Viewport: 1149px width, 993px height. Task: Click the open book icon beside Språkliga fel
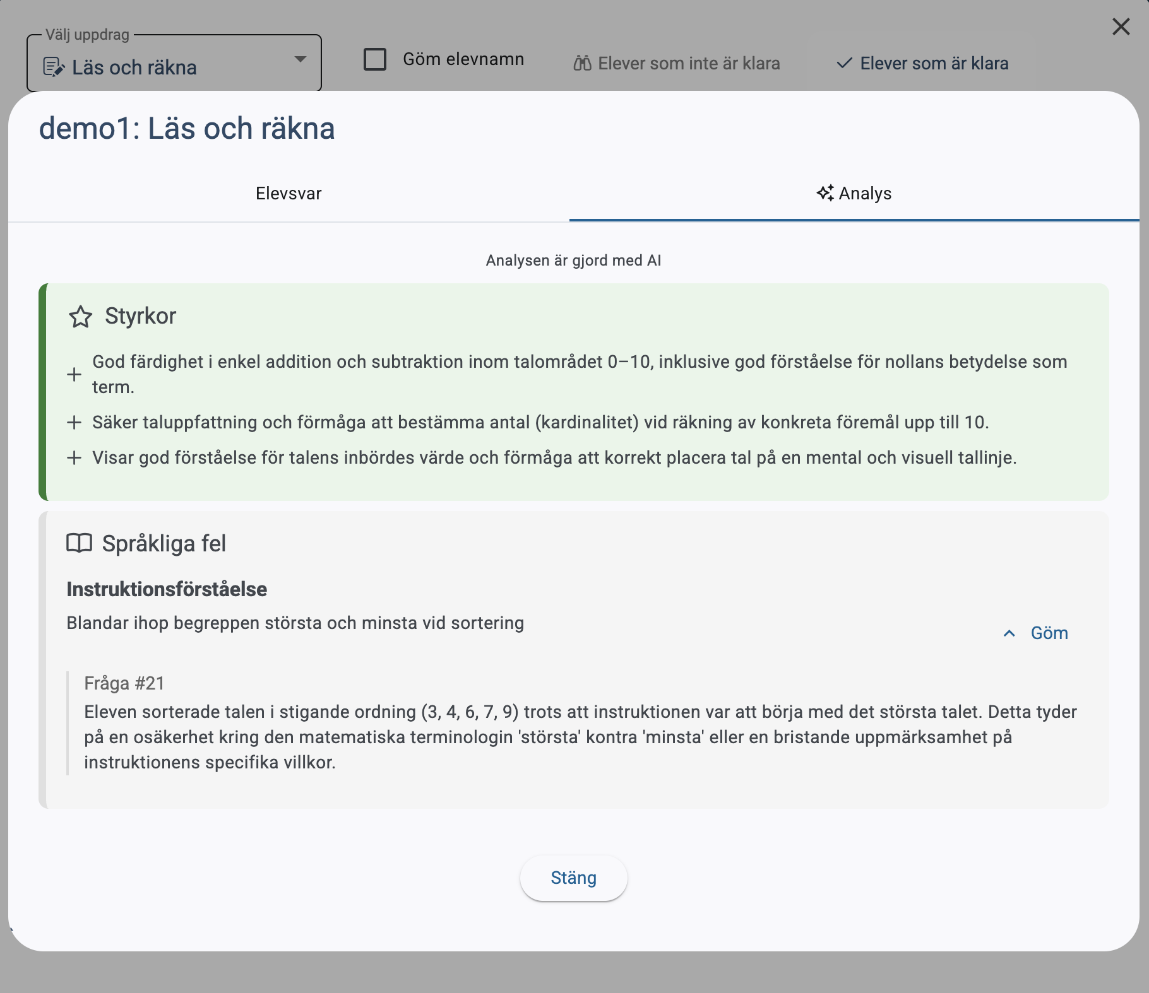coord(80,543)
